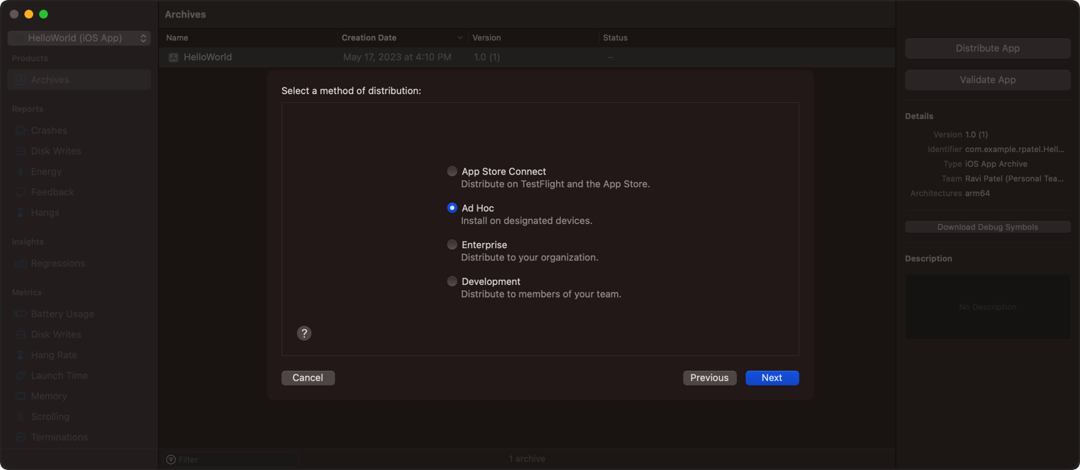Open Feedback via its sidebar icon
The width and height of the screenshot is (1080, 470).
point(21,192)
